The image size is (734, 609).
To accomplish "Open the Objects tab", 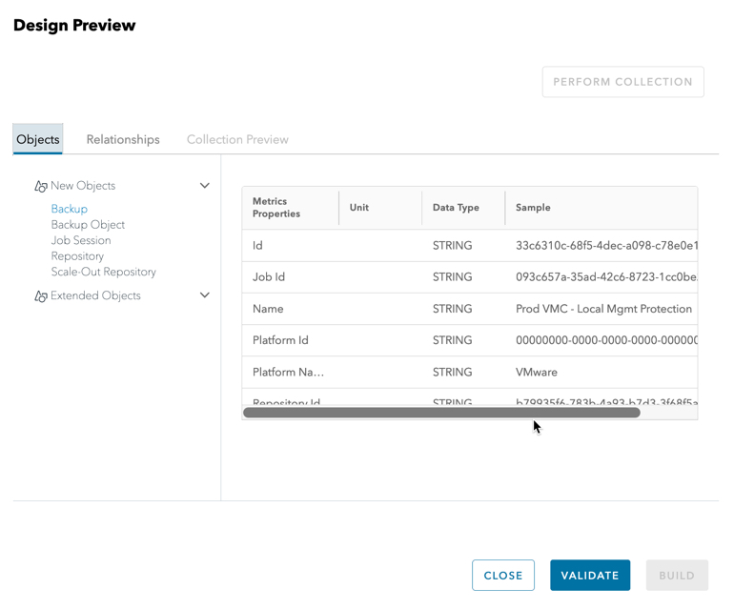I will coord(38,139).
